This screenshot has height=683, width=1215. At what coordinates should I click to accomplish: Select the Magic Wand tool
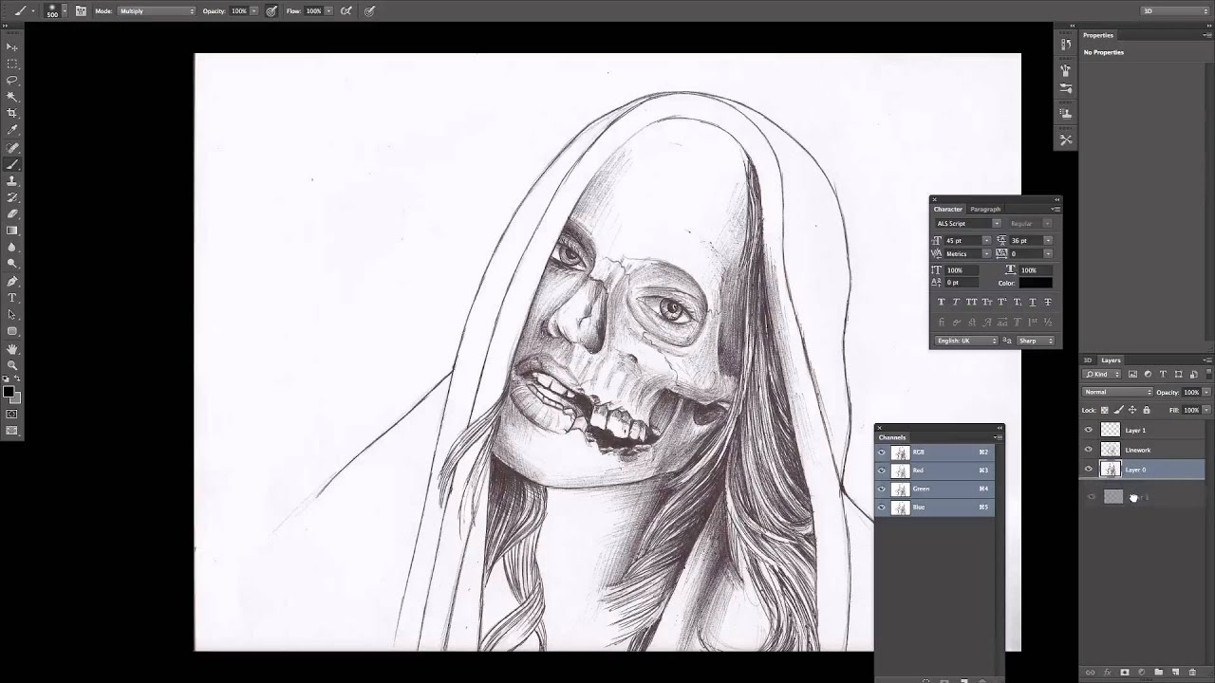(x=12, y=97)
